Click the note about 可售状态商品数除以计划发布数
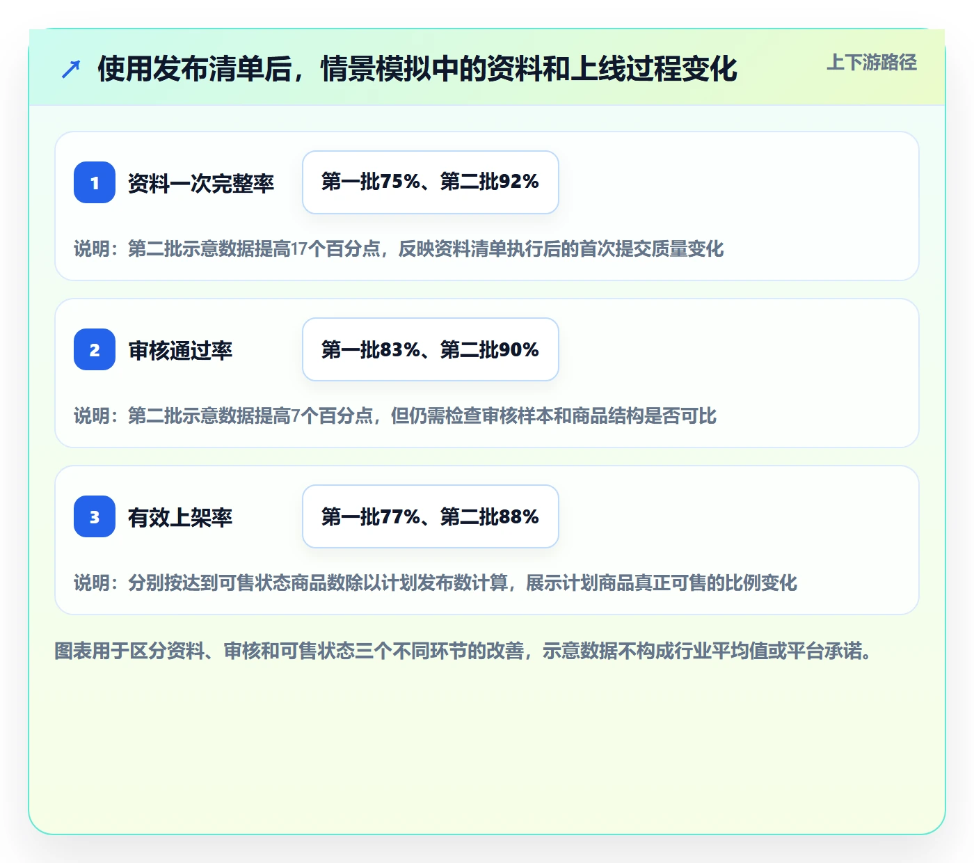 click(436, 583)
